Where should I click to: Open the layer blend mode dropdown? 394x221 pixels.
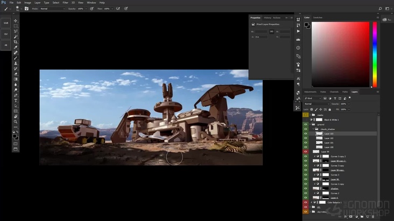316,104
